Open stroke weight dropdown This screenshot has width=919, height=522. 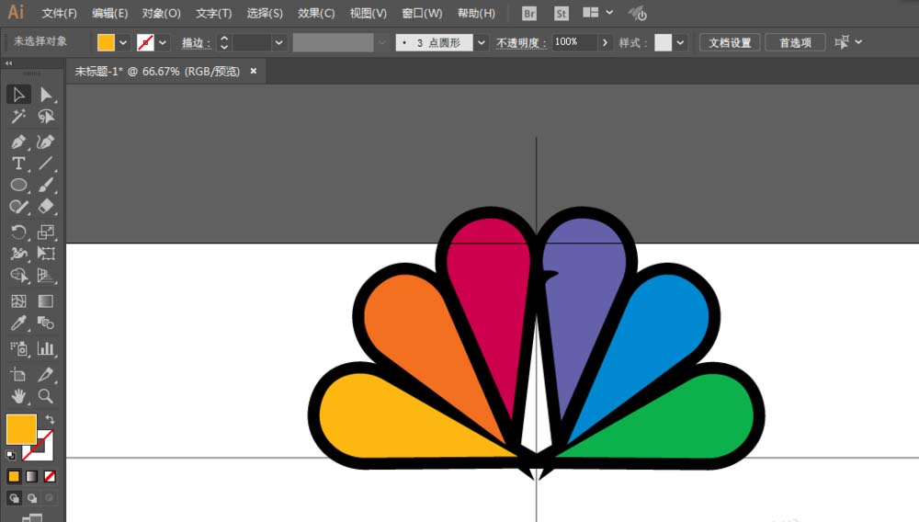(279, 42)
